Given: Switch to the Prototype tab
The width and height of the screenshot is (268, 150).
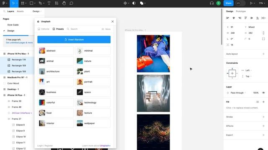Looking at the screenshot, I should click(x=241, y=11).
